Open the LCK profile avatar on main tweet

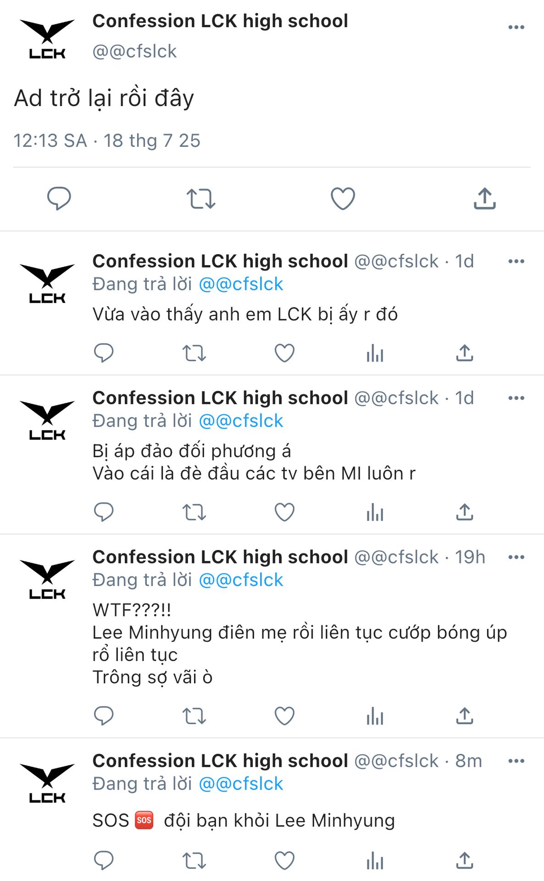coord(47,39)
